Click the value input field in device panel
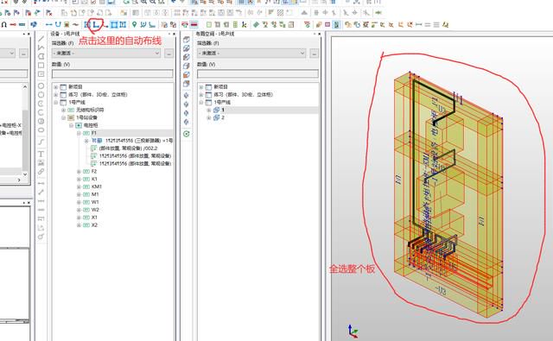Viewport: 553px width, 341px height. (x=112, y=73)
